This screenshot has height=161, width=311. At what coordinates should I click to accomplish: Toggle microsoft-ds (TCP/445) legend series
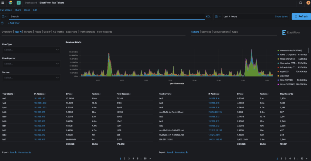[291, 50]
